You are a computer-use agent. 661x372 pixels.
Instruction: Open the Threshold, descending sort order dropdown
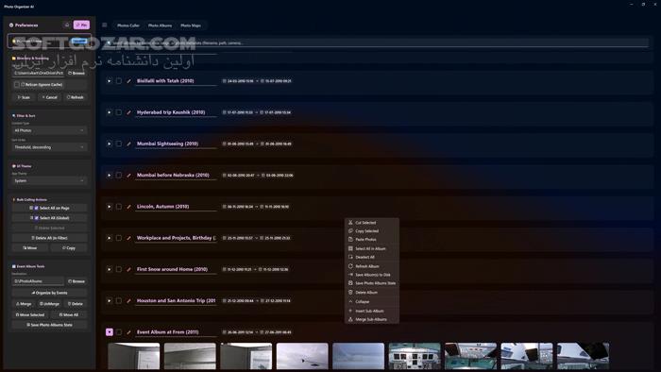[49, 147]
